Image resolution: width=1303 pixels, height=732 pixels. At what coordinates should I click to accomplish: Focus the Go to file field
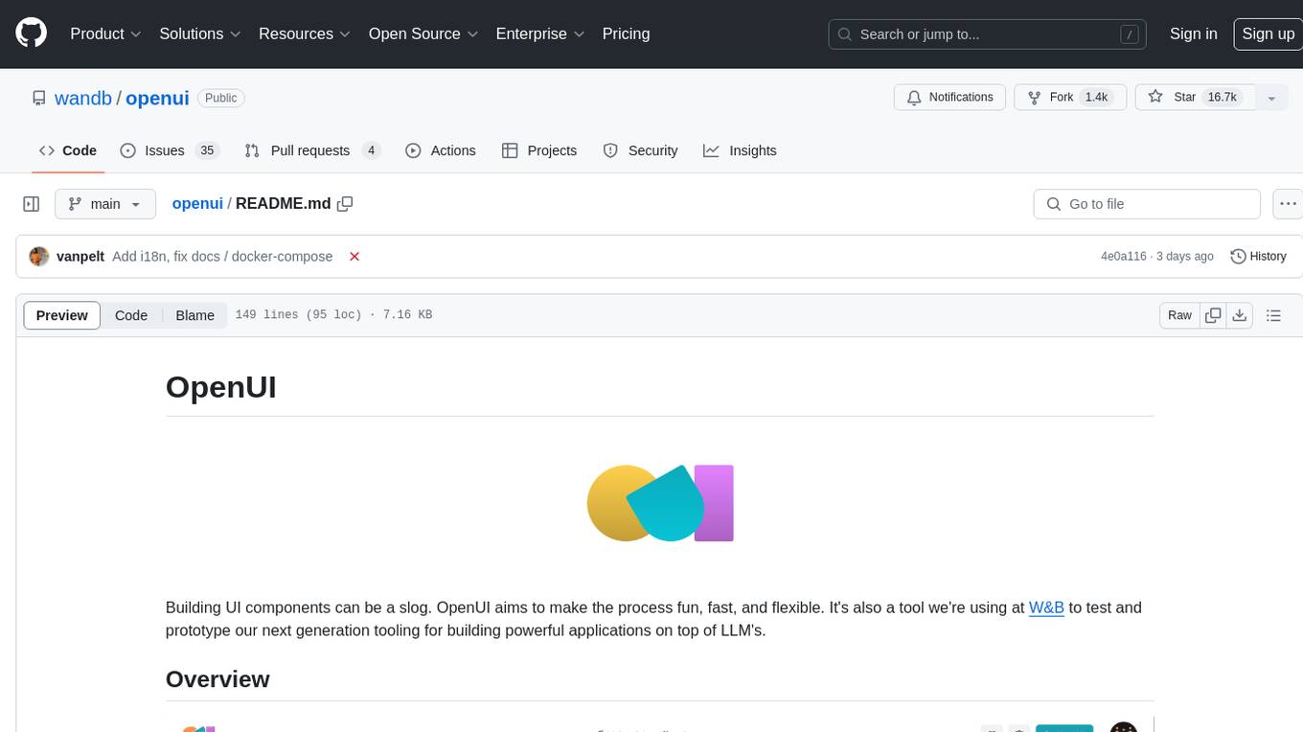point(1147,204)
